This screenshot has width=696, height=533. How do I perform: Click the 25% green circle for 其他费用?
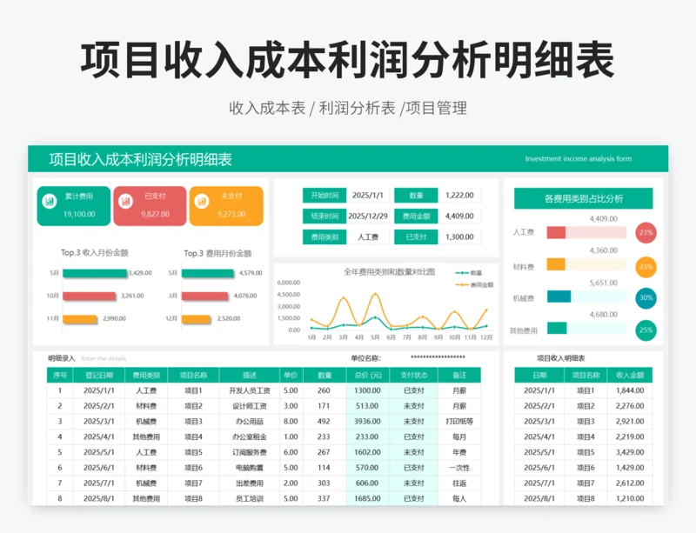pos(646,330)
